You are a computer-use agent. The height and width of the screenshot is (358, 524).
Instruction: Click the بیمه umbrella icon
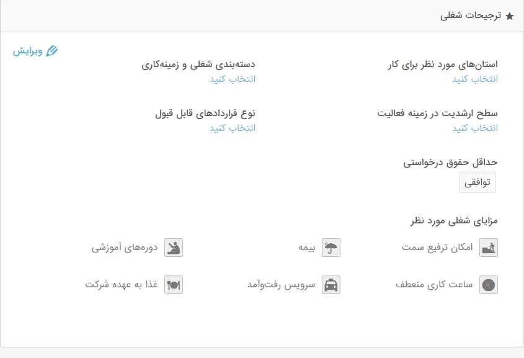(331, 248)
